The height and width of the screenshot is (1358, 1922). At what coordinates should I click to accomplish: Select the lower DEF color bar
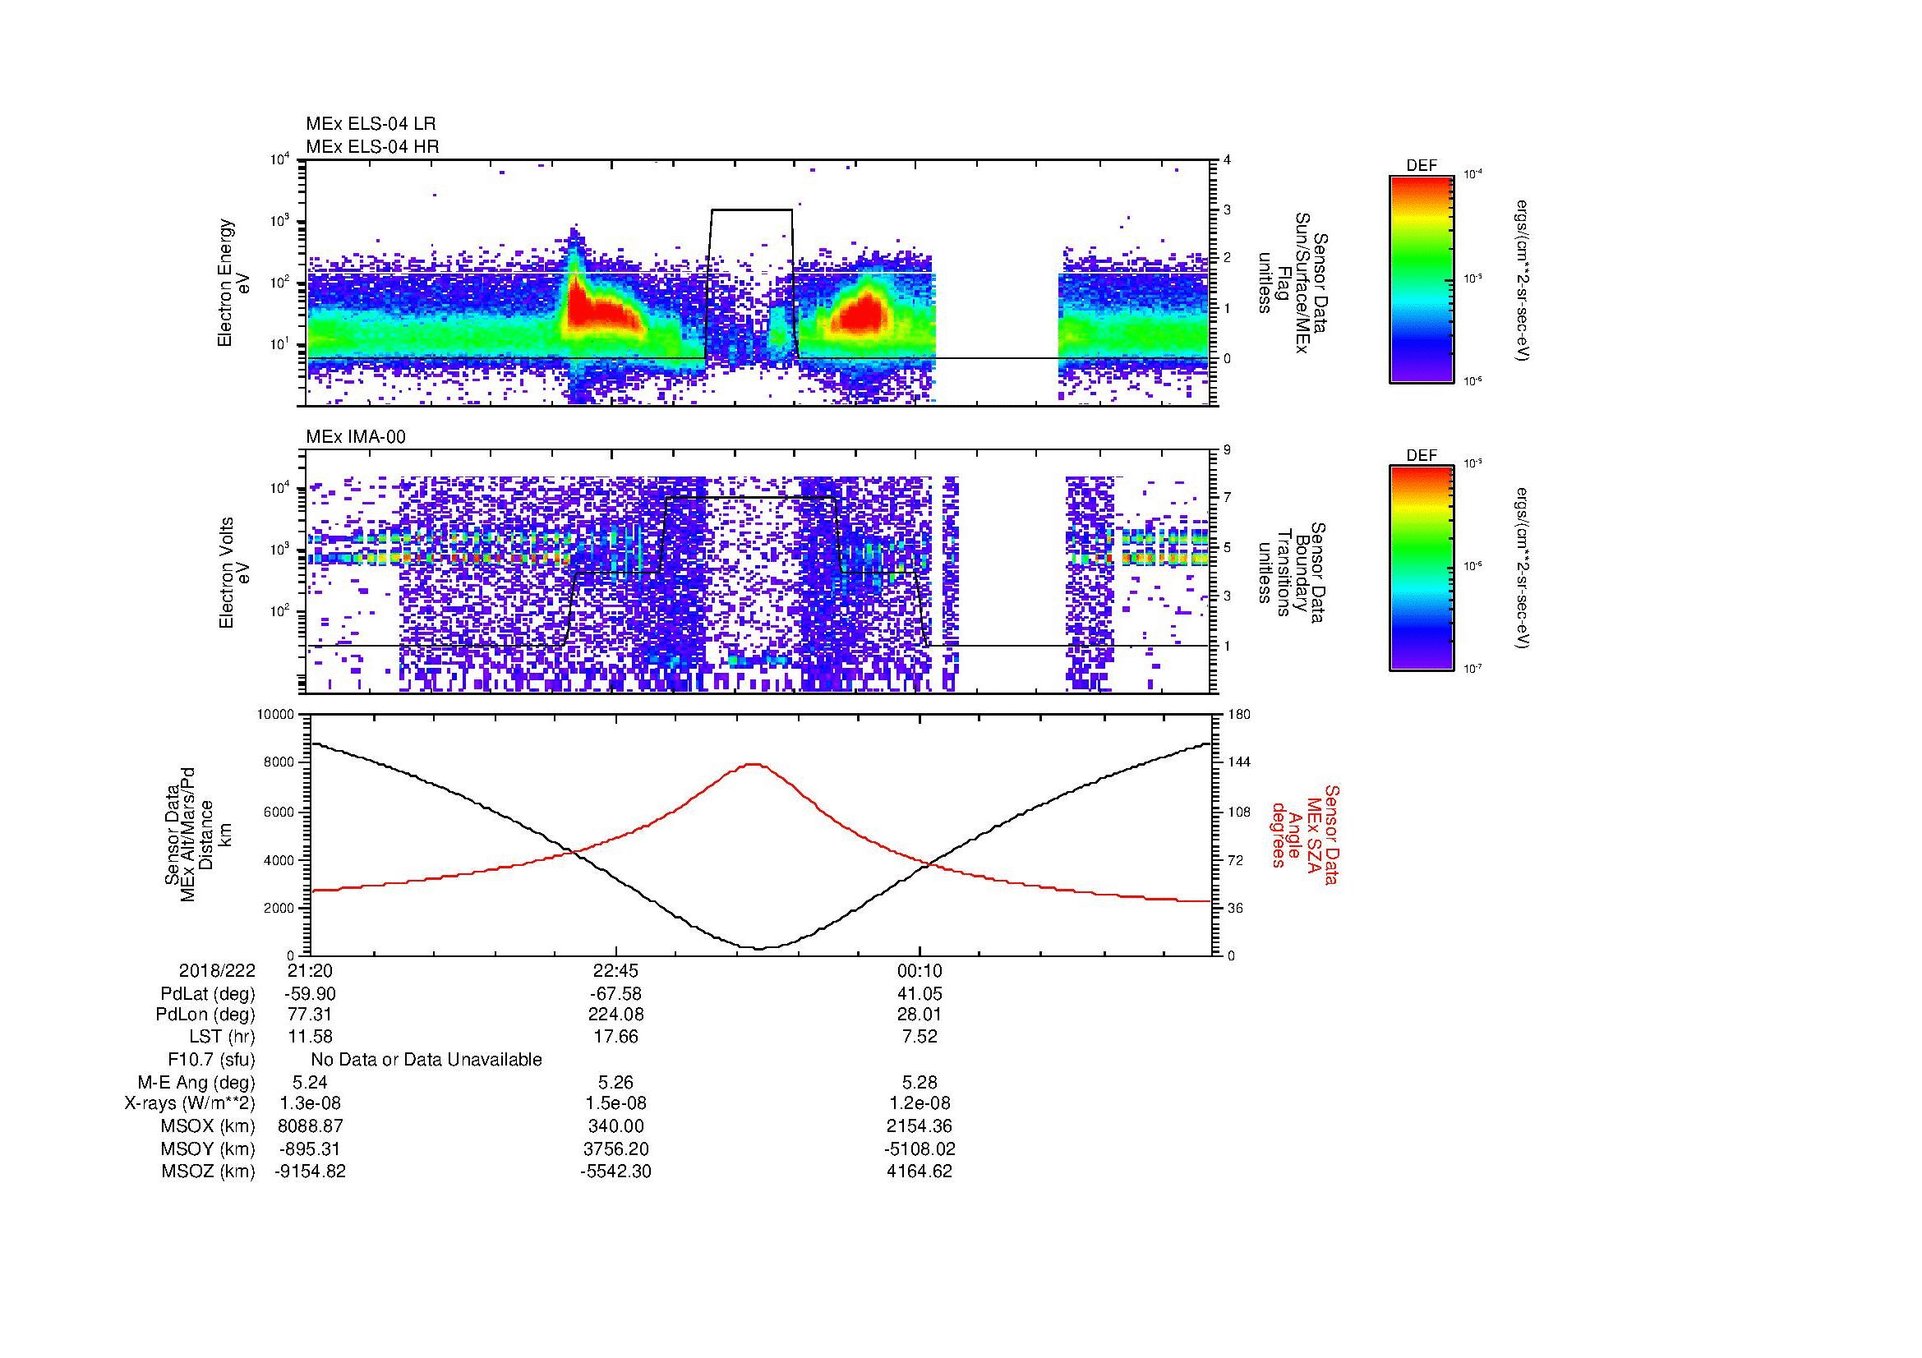point(1422,569)
